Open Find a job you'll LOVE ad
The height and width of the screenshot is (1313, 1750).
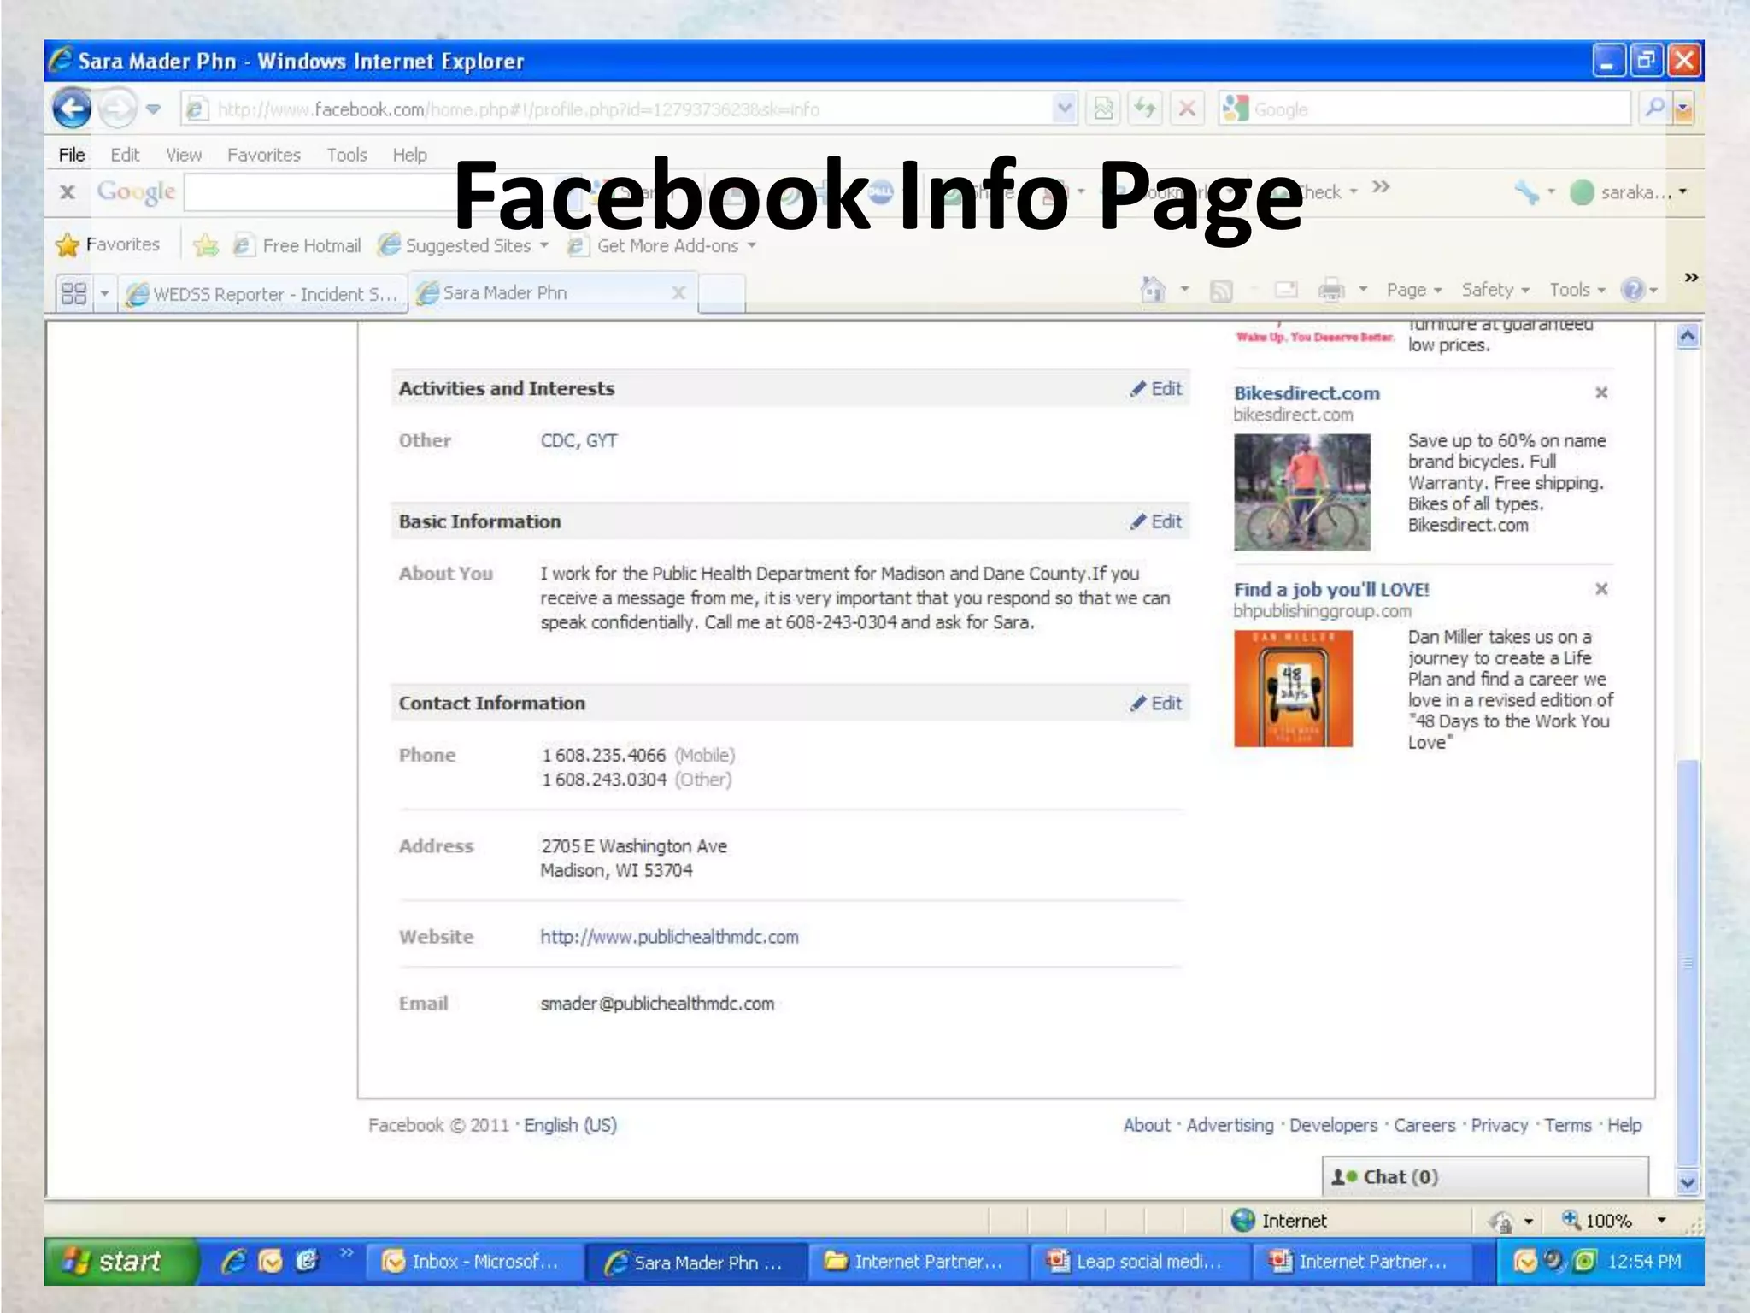click(x=1330, y=589)
